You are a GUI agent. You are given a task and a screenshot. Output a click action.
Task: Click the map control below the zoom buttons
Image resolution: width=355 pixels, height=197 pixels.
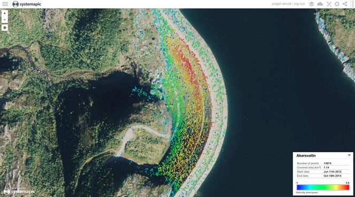tap(4, 28)
